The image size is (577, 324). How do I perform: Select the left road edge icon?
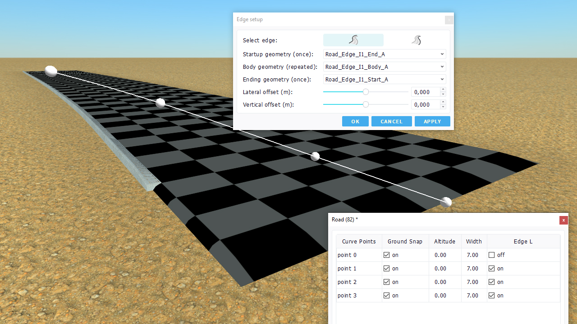353,40
